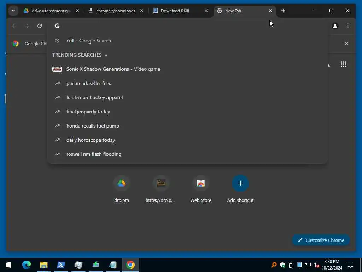Open Windows Security tray icon
Image resolution: width=362 pixels, height=272 pixels.
point(282,265)
